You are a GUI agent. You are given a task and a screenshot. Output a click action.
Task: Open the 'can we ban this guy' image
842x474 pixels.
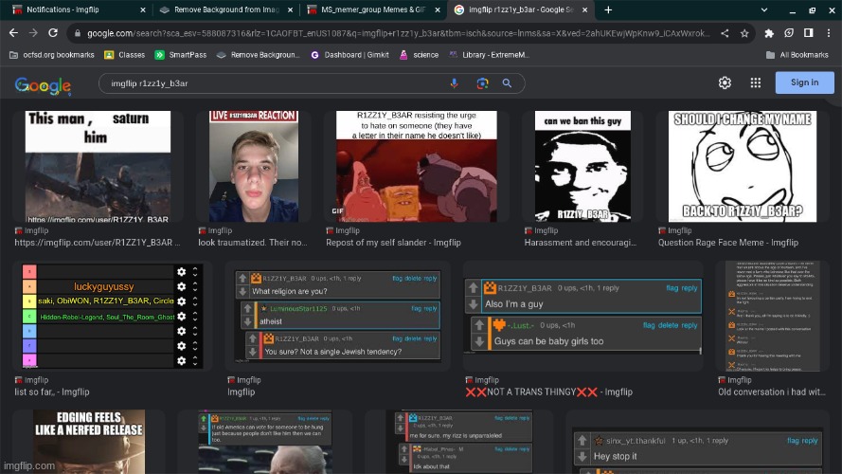click(x=582, y=167)
